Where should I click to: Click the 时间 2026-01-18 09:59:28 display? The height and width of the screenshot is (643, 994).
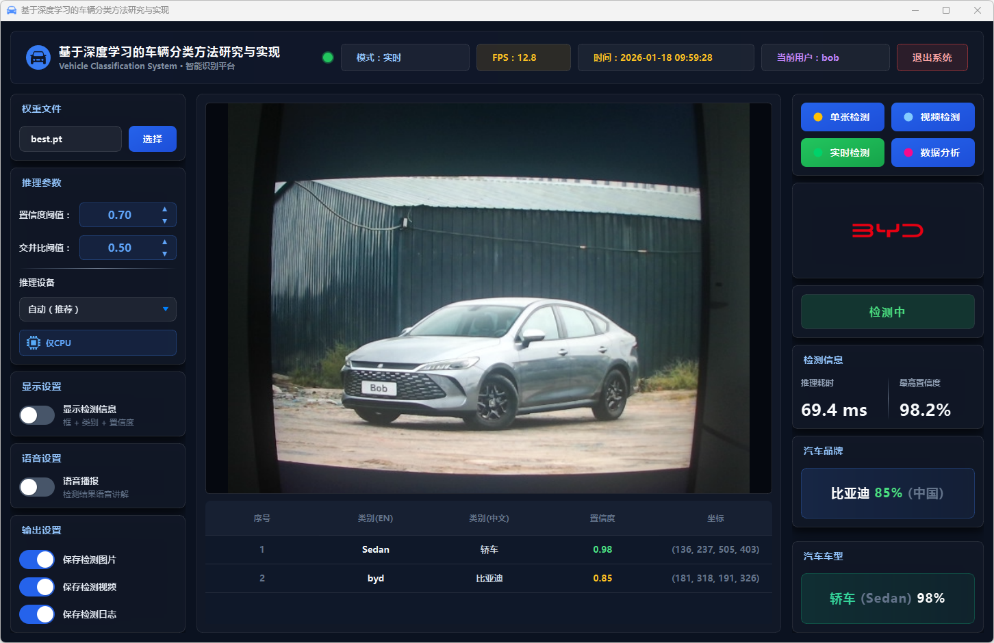pyautogui.click(x=666, y=57)
